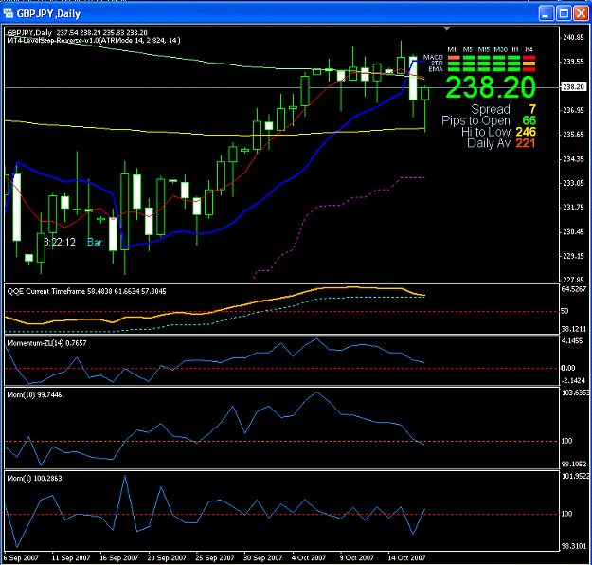Click the Pips to Open value 66
592x565 pixels.
[x=529, y=120]
